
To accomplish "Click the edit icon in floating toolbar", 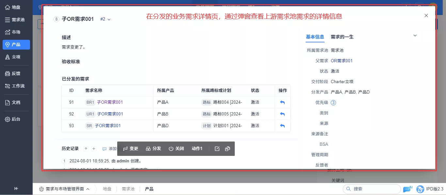I will point(217,149).
